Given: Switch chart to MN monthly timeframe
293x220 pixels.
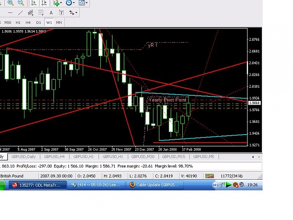Looking at the screenshot, I should 59,23.
